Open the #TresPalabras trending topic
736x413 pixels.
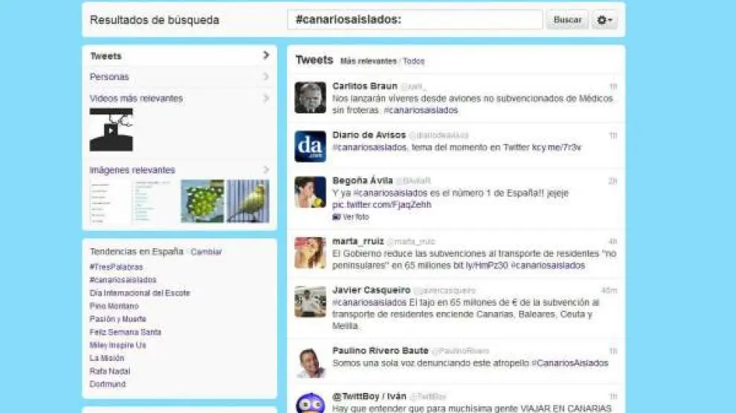click(116, 267)
